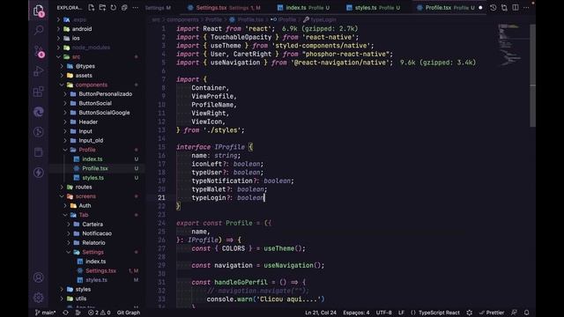The image size is (564, 317).
Task: Collapse the src folder
Action: (77, 56)
